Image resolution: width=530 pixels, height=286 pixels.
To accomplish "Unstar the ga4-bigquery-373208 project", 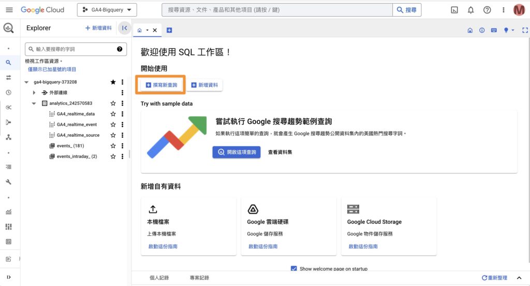I will coord(113,82).
